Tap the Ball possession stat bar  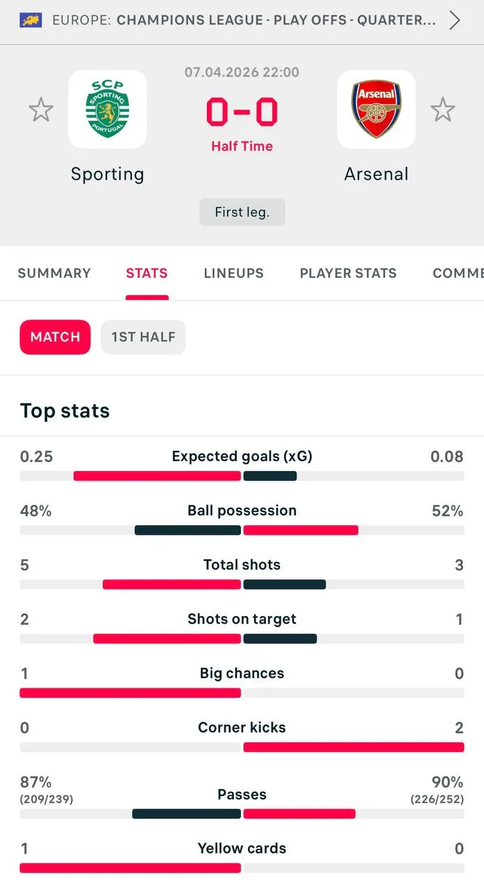242,530
